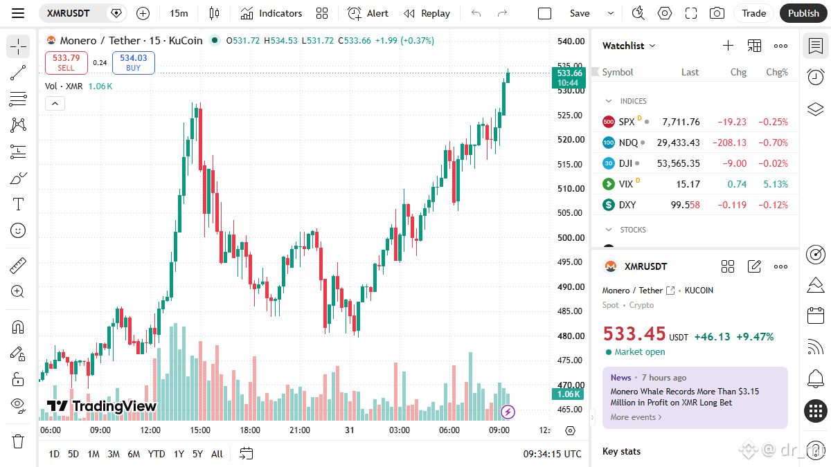Hide all drawings with the eye icon
The height and width of the screenshot is (467, 831).
tap(19, 405)
